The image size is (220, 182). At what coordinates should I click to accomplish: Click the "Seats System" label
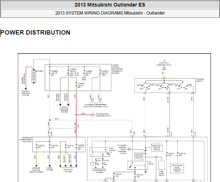[x=50, y=169]
